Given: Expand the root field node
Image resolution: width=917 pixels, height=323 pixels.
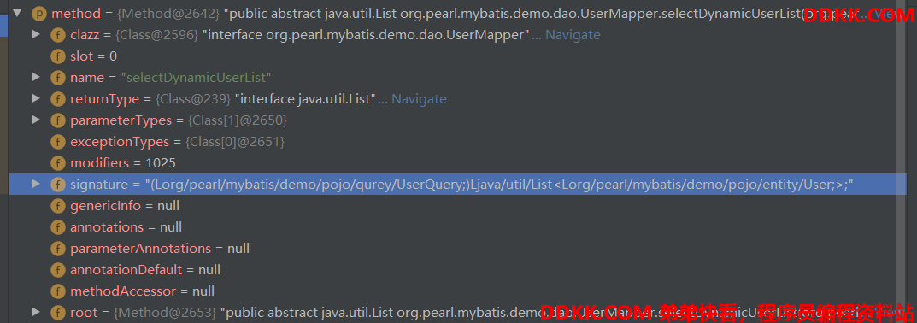Looking at the screenshot, I should (x=36, y=313).
